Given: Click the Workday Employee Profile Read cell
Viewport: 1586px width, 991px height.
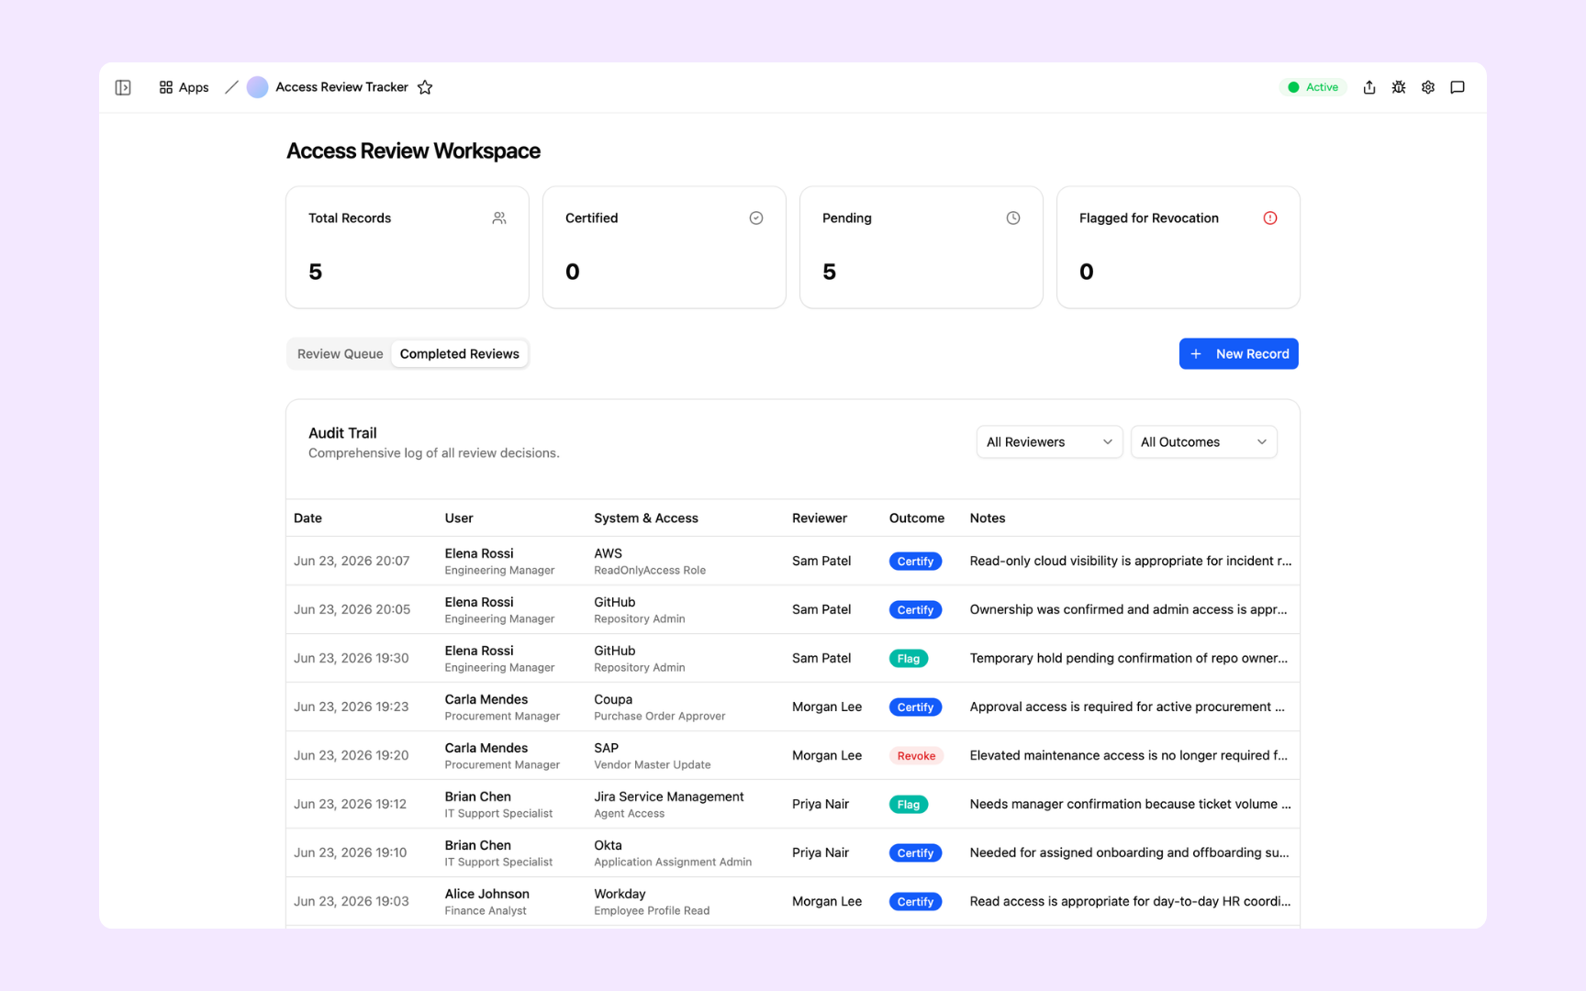Looking at the screenshot, I should point(652,902).
